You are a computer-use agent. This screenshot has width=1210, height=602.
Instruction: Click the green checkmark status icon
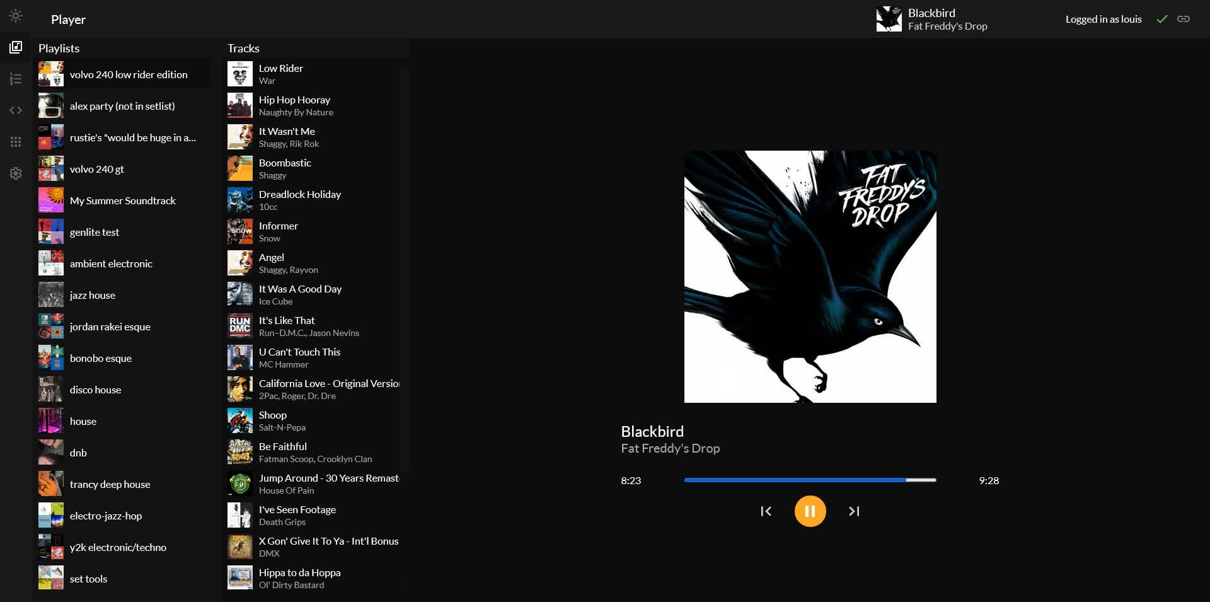1161,19
